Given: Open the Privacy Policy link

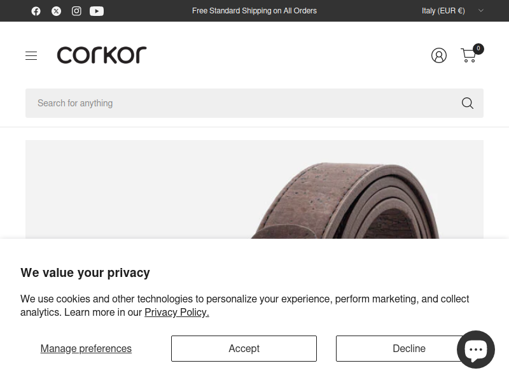Looking at the screenshot, I should tap(177, 312).
